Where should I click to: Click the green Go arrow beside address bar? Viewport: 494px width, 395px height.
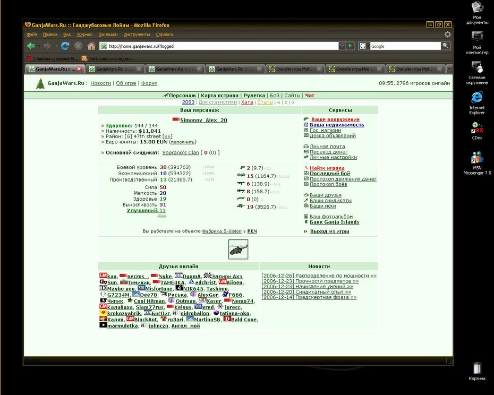(351, 46)
